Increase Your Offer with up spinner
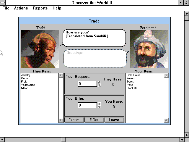 click(x=99, y=104)
